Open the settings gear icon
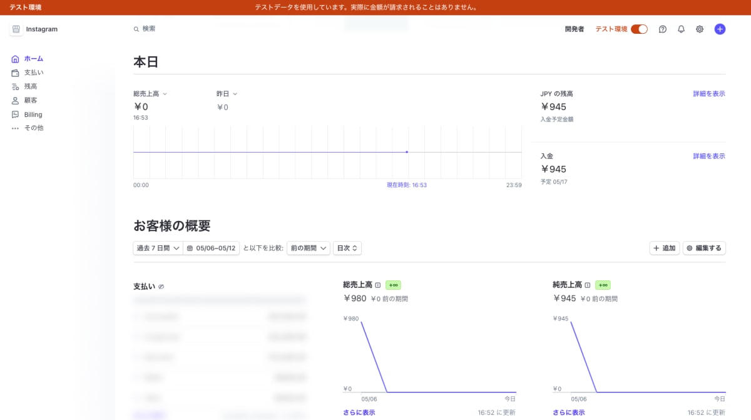The image size is (751, 420). (700, 29)
